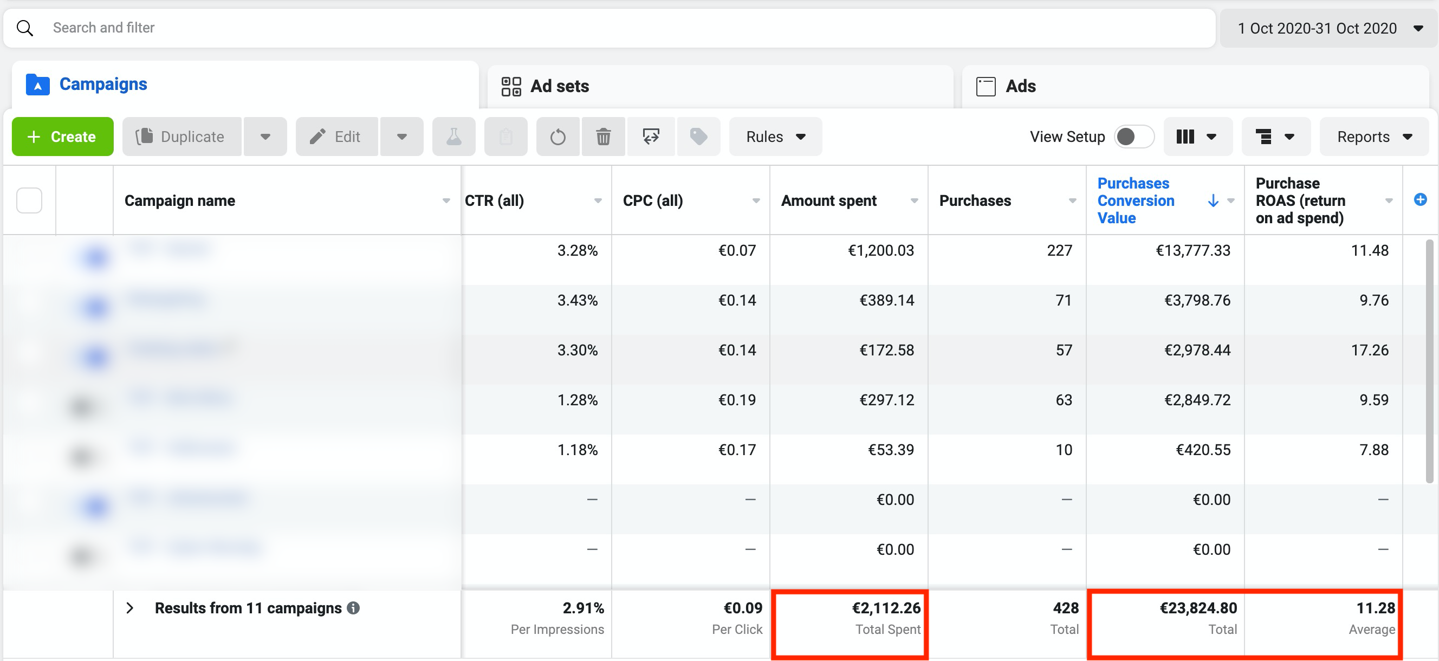This screenshot has width=1439, height=661.
Task: Click the clipboard paste icon
Action: coord(505,137)
